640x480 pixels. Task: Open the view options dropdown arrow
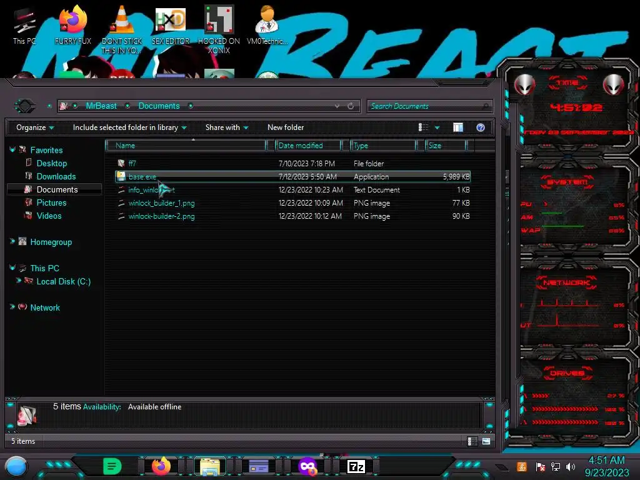click(437, 127)
